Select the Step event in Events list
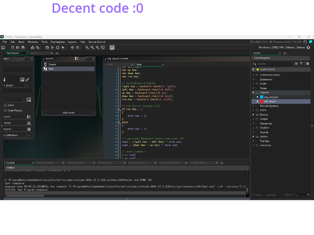This screenshot has height=235, width=314. [x=69, y=69]
